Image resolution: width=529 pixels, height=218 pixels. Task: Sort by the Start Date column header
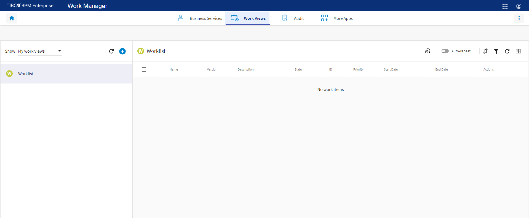[x=391, y=69]
